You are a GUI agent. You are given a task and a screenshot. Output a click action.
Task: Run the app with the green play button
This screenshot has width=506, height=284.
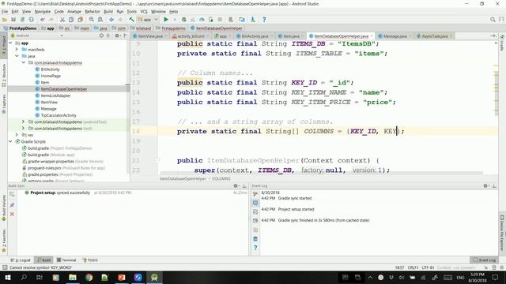166,20
